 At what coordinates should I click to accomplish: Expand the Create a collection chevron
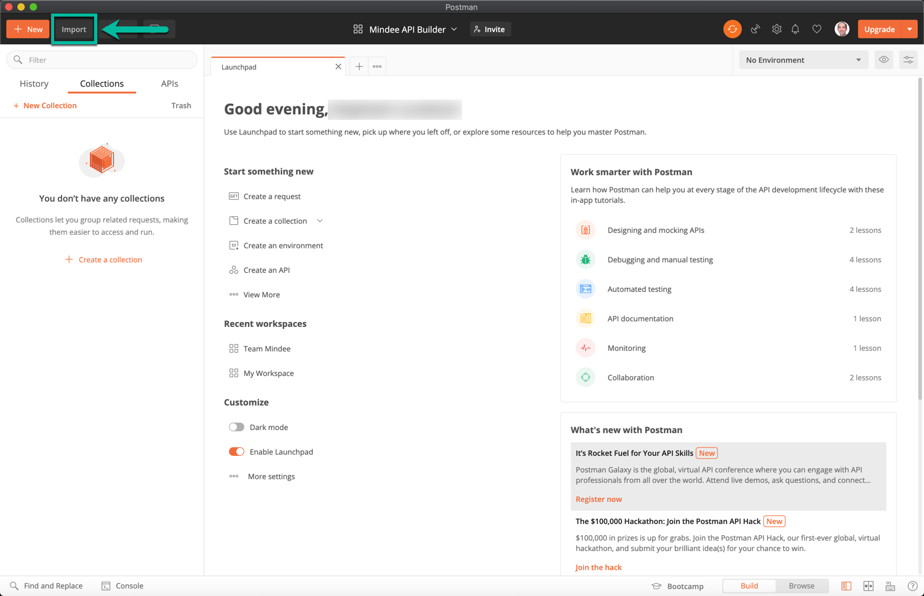tap(320, 221)
